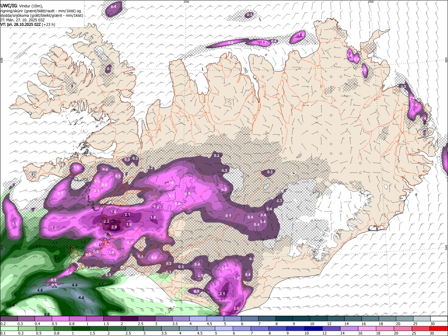Pick the pale mint rain swatch between 0.1 and 0.3
Screen dimensions: 448x336
[x=9, y=328]
